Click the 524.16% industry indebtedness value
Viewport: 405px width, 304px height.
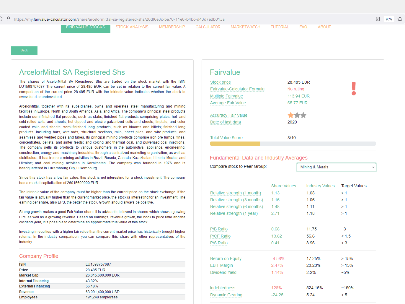pyautogui.click(x=315, y=288)
